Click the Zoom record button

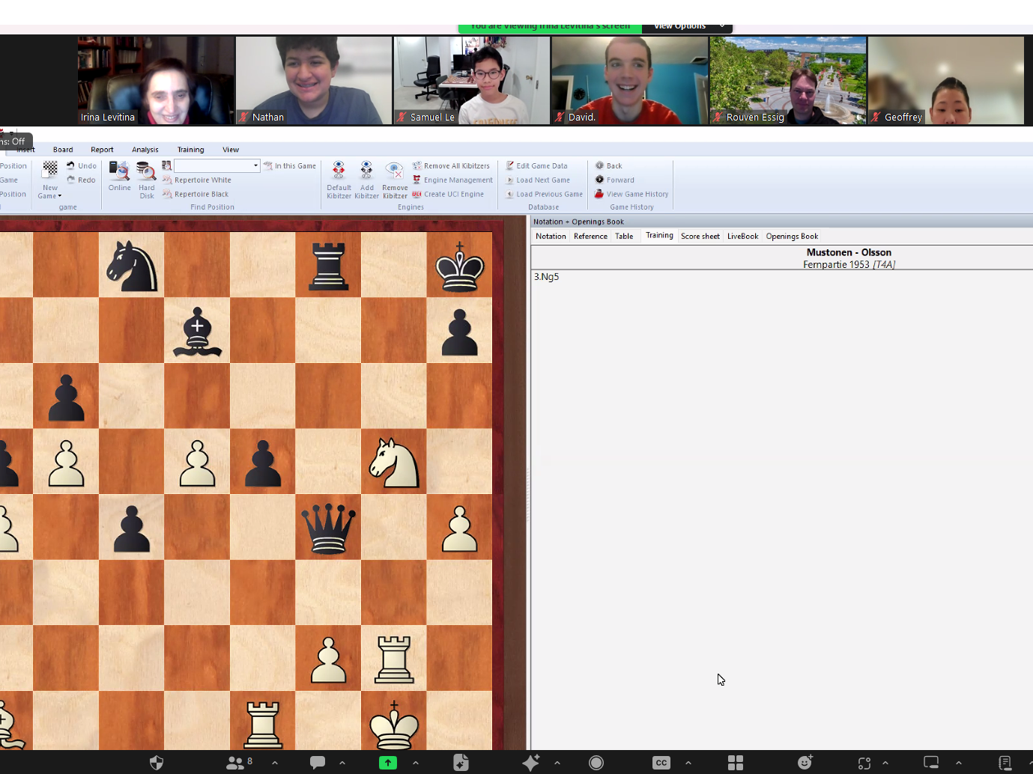click(x=596, y=762)
